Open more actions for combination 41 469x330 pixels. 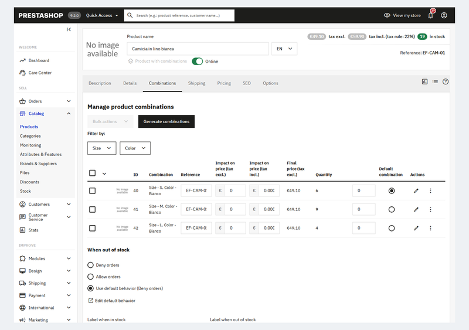click(430, 209)
